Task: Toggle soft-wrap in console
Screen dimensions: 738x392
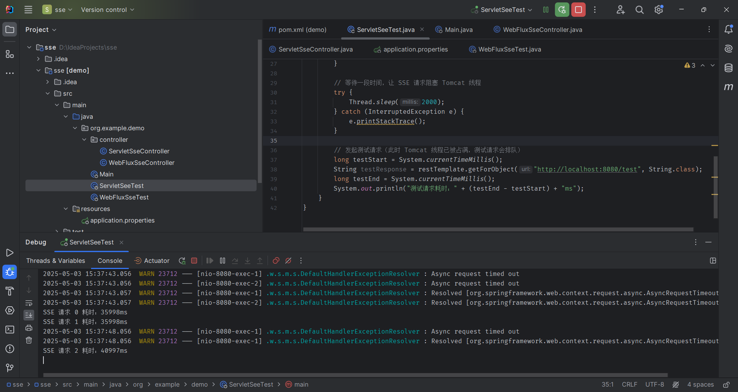Action: click(29, 303)
